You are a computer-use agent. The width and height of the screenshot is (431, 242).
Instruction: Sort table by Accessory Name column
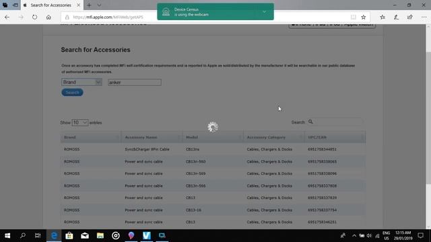(152, 137)
